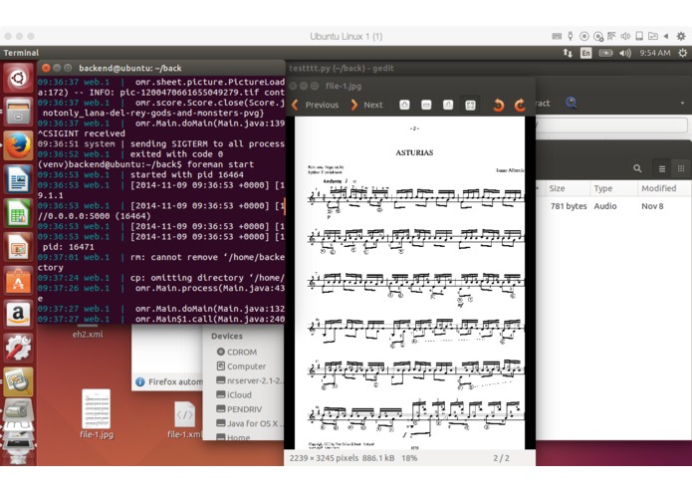The height and width of the screenshot is (492, 692).
Task: Select Java for OS X device
Action: (250, 423)
